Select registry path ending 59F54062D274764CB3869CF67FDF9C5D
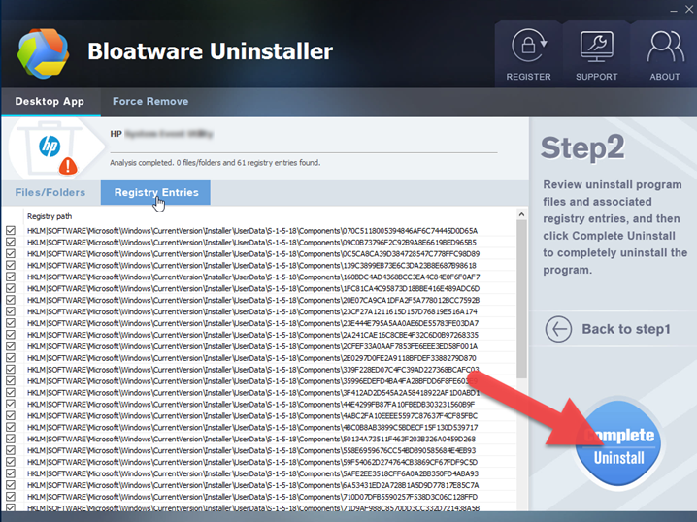Viewport: 697px width, 522px height. (x=252, y=462)
